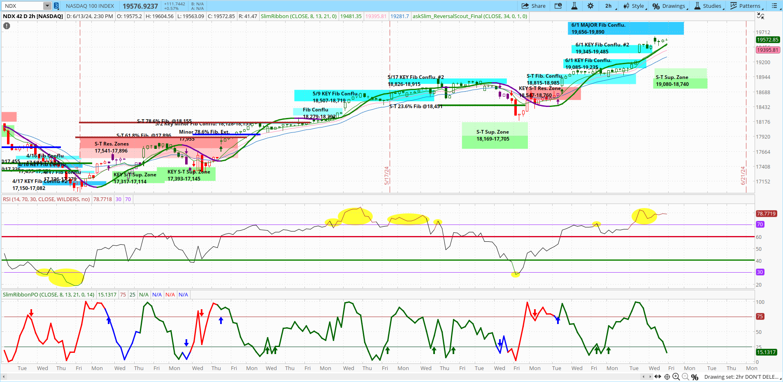Select the crosshair target icon in status bar
783x382 pixels.
pos(667,377)
